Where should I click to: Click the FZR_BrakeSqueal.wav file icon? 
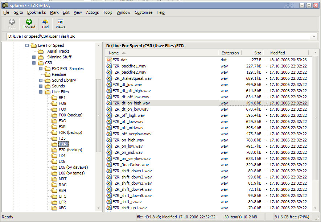pos(109,78)
